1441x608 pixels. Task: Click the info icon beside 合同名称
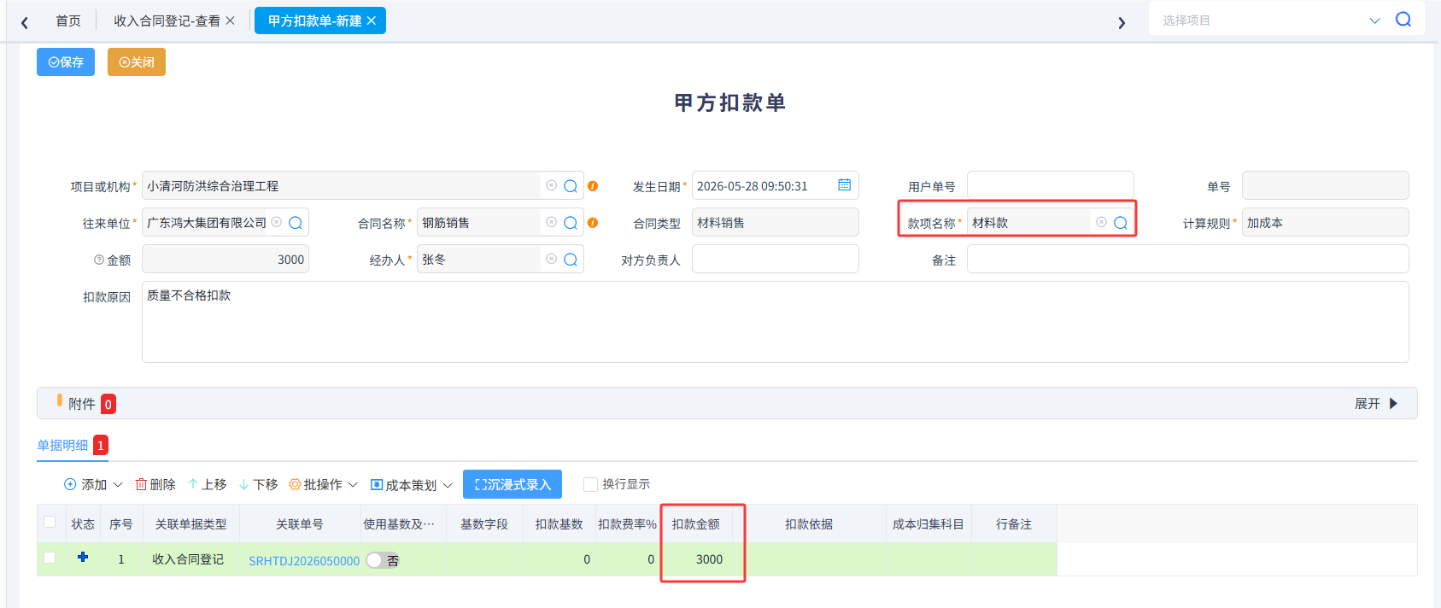click(593, 223)
